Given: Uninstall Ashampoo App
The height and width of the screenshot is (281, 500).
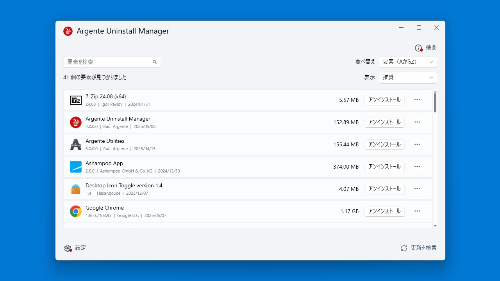Looking at the screenshot, I should click(384, 167).
